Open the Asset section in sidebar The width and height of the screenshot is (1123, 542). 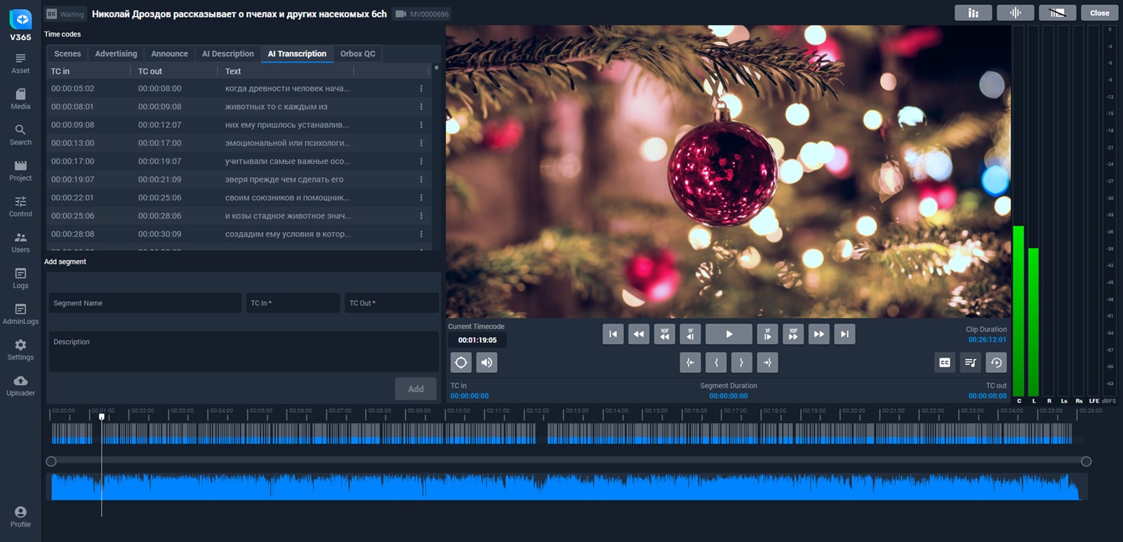(x=20, y=64)
